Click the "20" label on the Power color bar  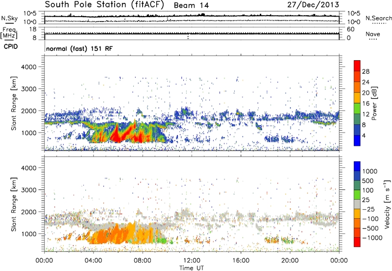tap(366, 93)
